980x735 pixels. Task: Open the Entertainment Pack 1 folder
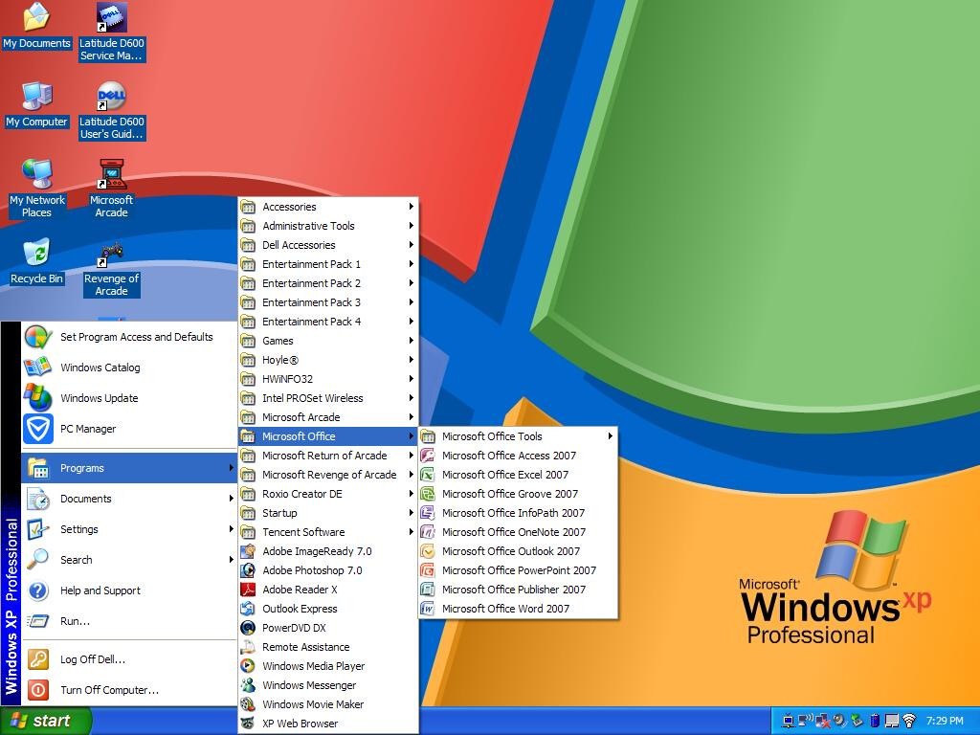328,264
